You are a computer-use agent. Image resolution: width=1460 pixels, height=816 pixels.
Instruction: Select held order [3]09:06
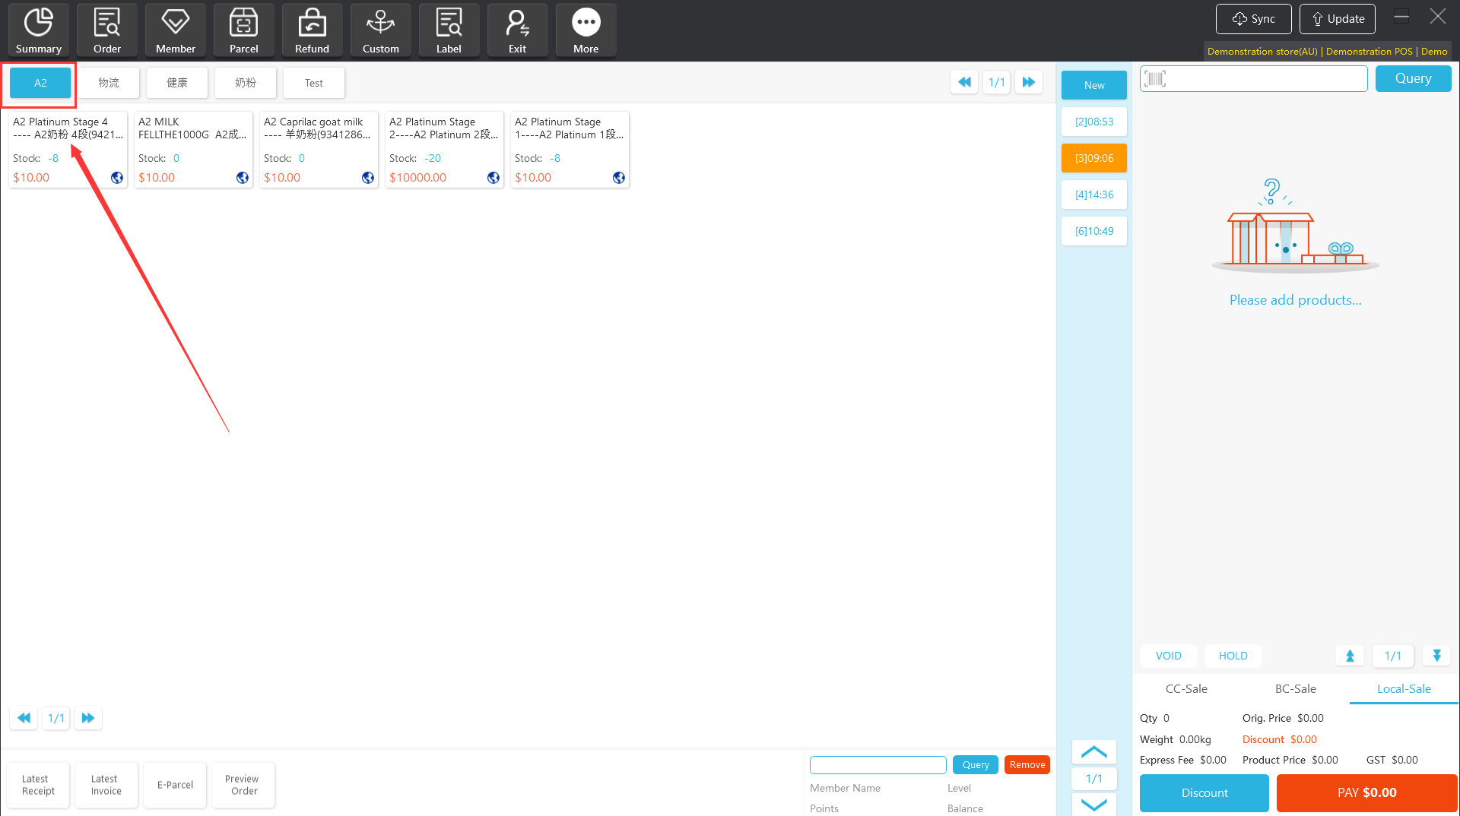pyautogui.click(x=1093, y=158)
